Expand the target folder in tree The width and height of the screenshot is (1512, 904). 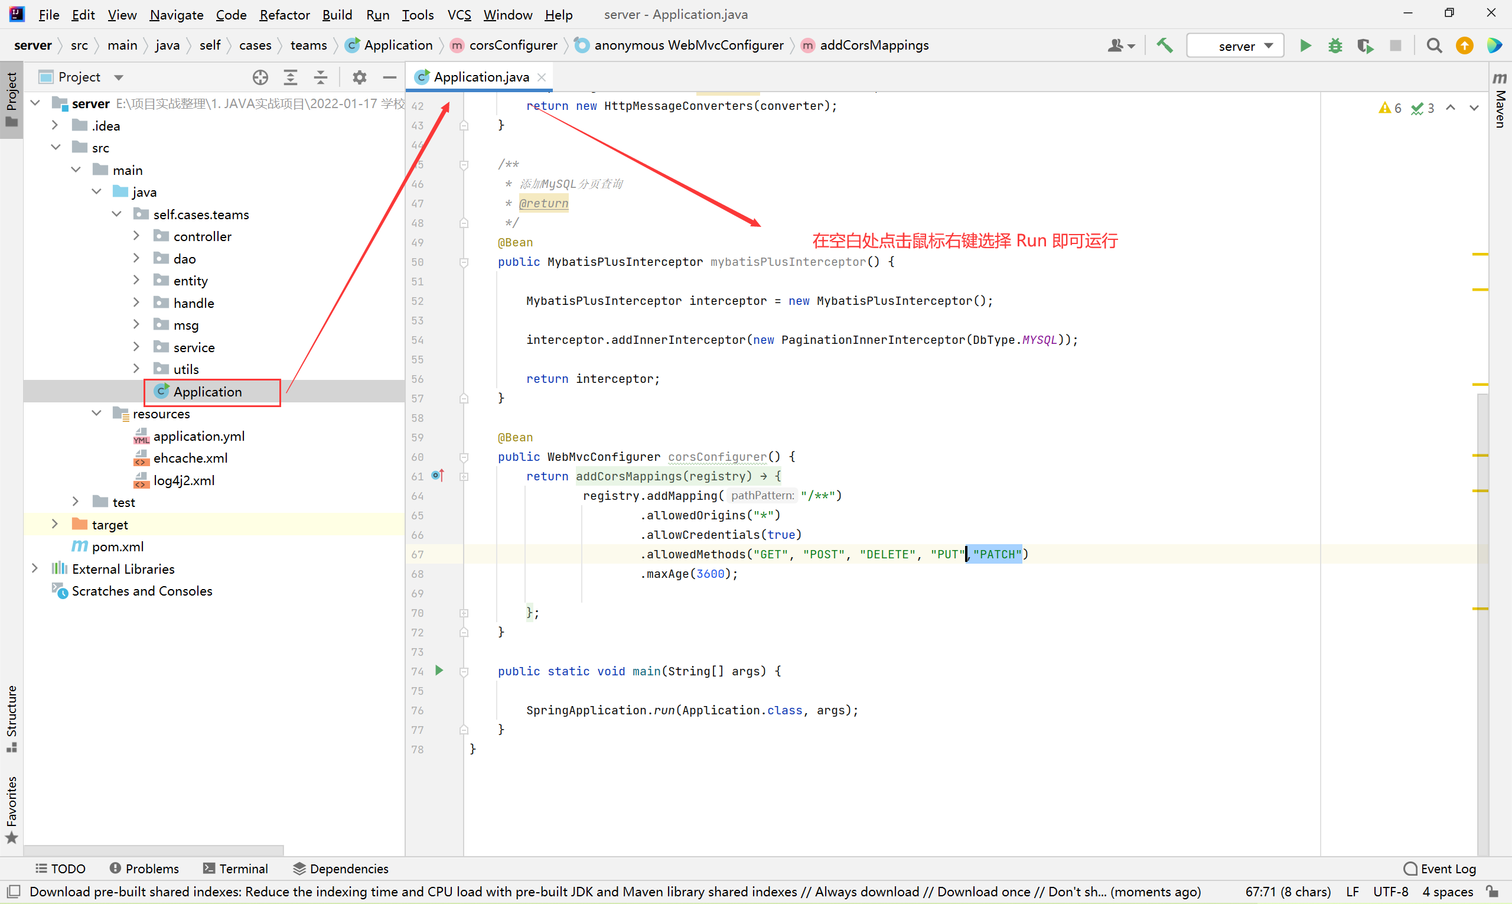pos(55,525)
